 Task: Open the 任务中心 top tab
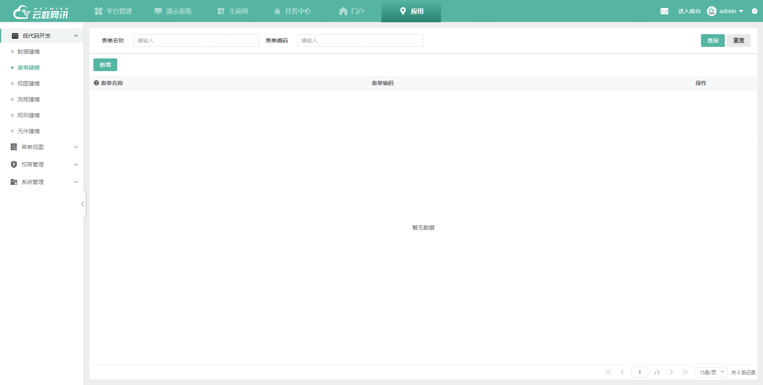tap(292, 11)
